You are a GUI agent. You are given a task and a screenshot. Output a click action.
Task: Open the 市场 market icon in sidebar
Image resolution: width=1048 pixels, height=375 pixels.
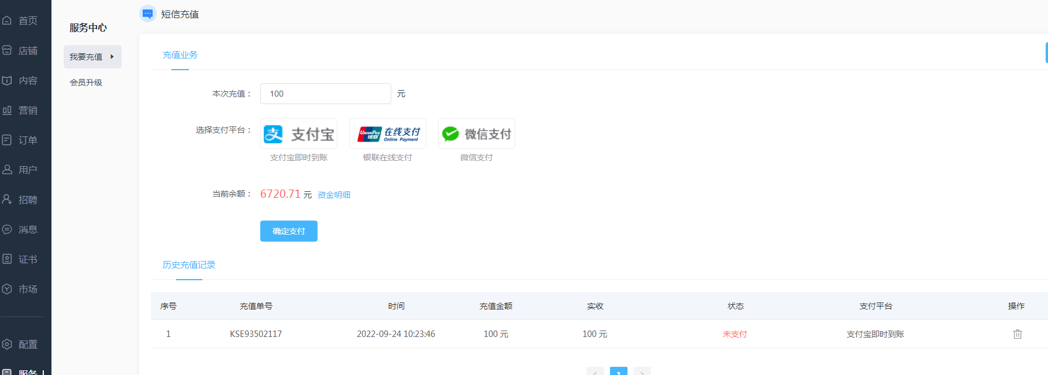point(7,289)
